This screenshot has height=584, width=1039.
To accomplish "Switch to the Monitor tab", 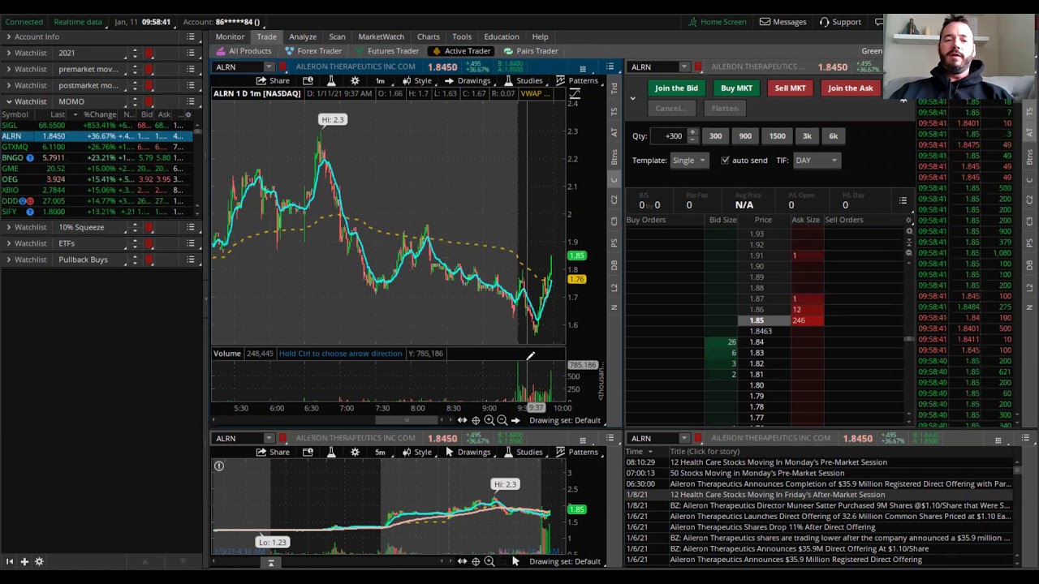I will (x=230, y=36).
